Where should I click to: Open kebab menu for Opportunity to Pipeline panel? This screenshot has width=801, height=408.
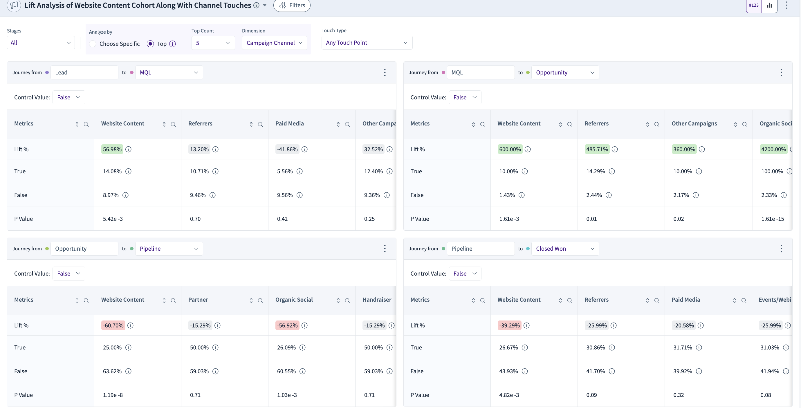(385, 249)
